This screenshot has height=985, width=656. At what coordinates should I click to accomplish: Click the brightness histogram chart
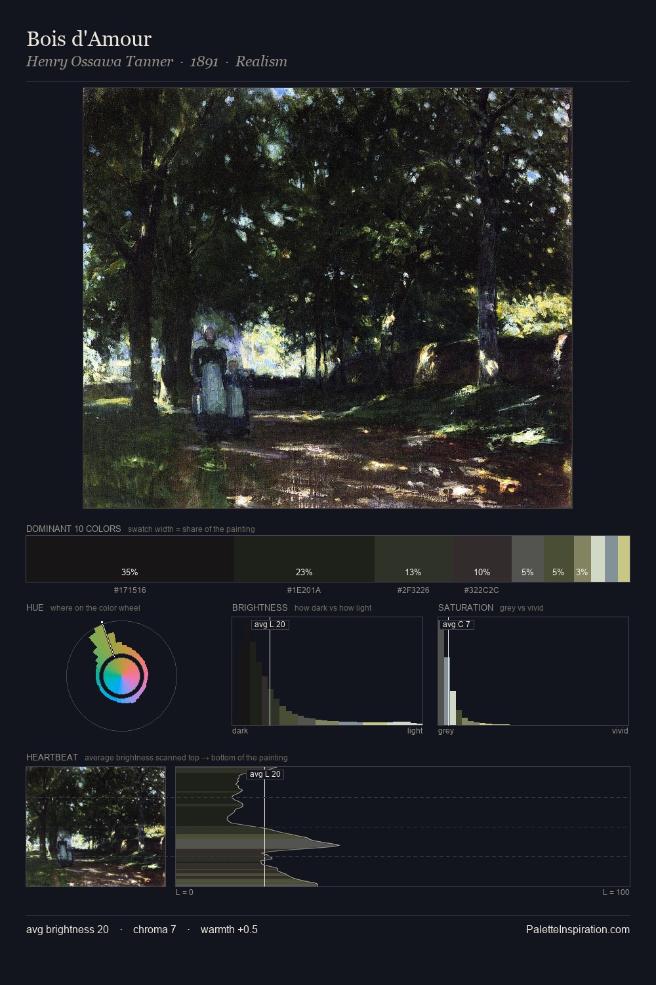[327, 671]
